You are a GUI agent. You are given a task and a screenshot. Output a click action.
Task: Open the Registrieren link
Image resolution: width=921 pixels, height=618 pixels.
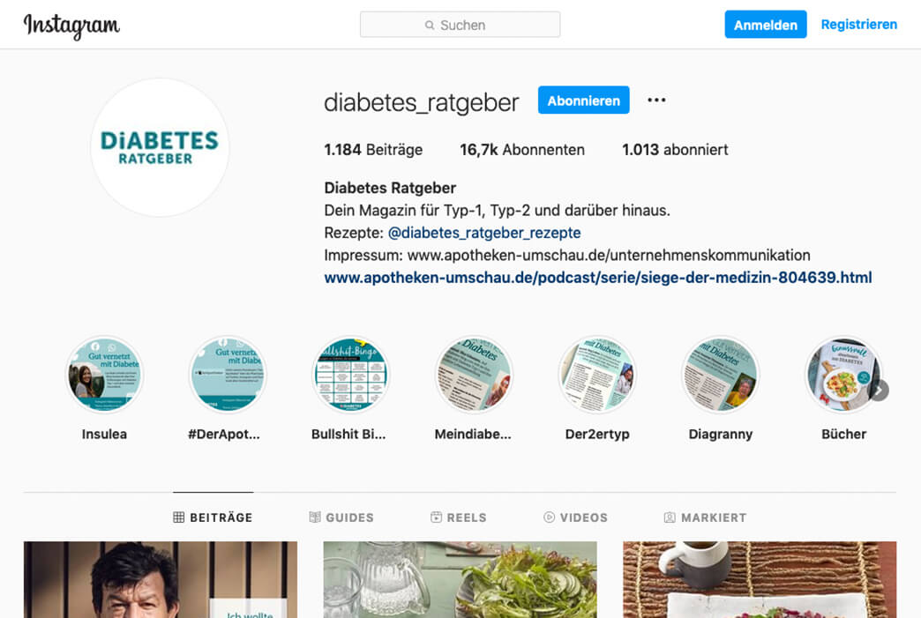(858, 25)
